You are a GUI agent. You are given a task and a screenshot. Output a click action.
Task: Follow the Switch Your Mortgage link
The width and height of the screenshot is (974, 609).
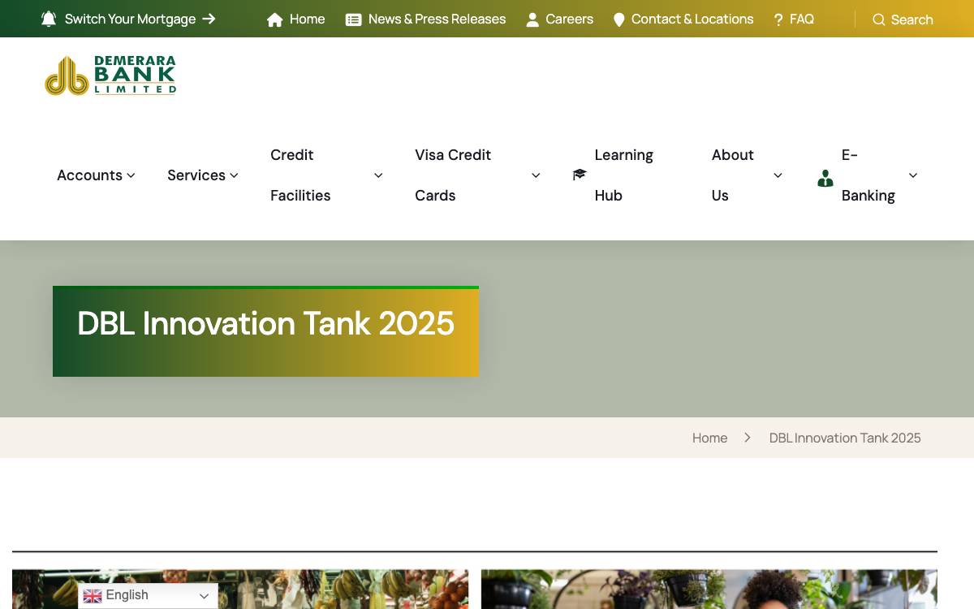[130, 19]
